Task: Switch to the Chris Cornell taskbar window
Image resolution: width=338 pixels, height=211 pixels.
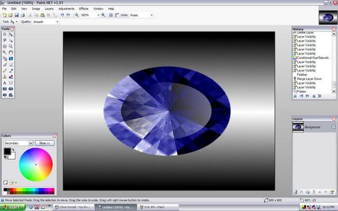Action: [x=74, y=207]
